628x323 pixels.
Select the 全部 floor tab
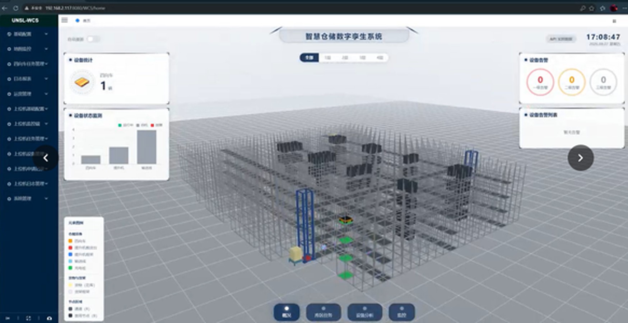coord(309,57)
